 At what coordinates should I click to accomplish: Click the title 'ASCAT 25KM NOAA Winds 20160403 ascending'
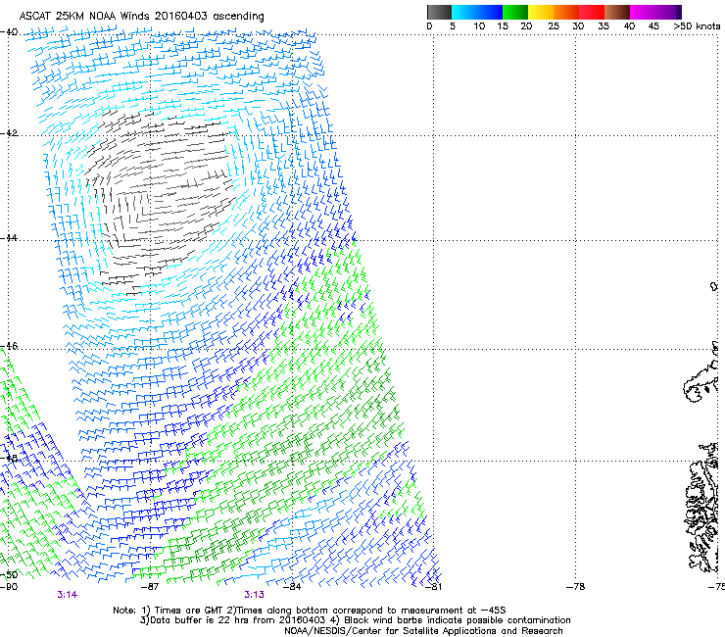click(x=141, y=17)
